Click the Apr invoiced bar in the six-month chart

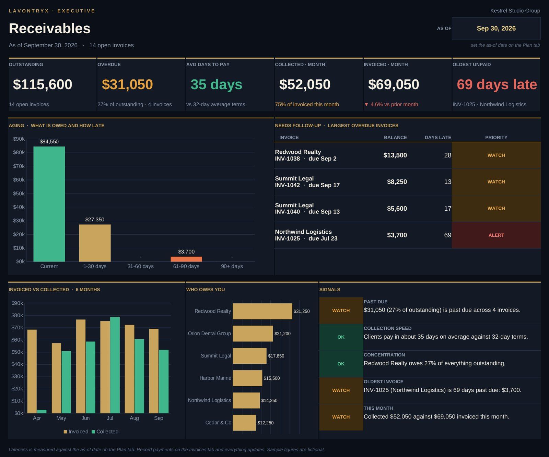(32, 372)
